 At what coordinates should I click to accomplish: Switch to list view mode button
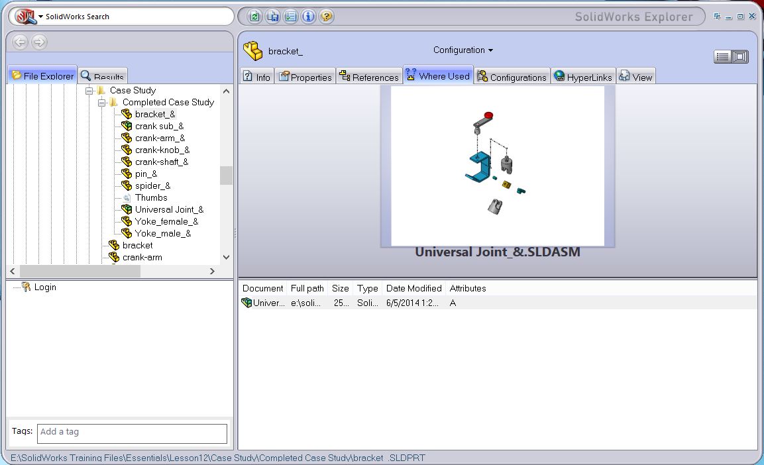tap(722, 57)
